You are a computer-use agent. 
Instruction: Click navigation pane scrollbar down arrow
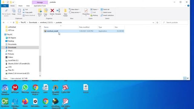40,76
